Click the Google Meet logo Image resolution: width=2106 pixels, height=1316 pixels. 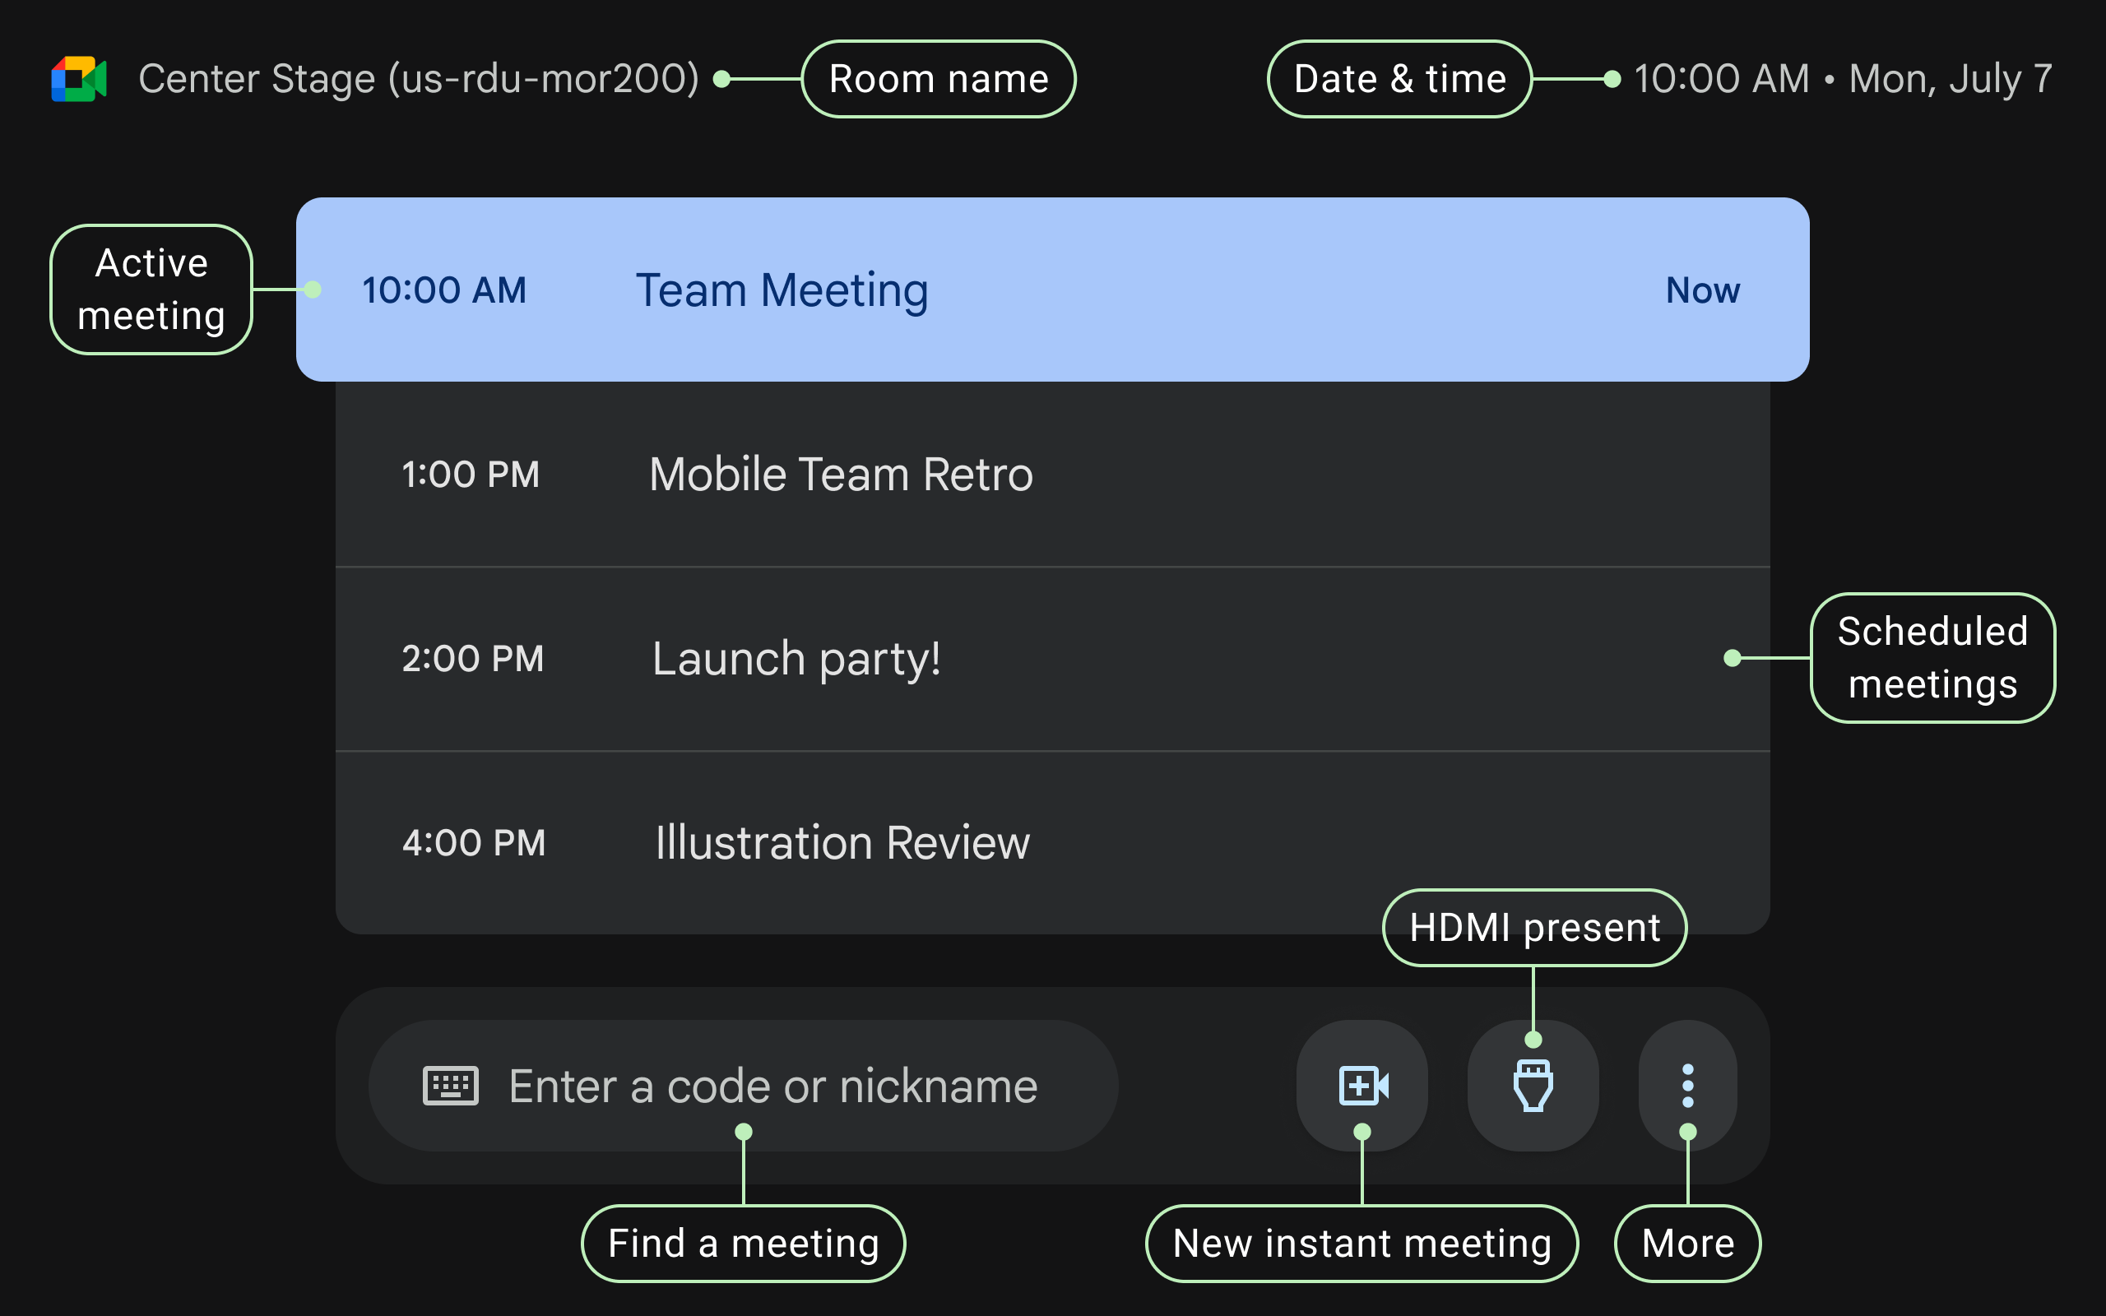click(x=79, y=79)
